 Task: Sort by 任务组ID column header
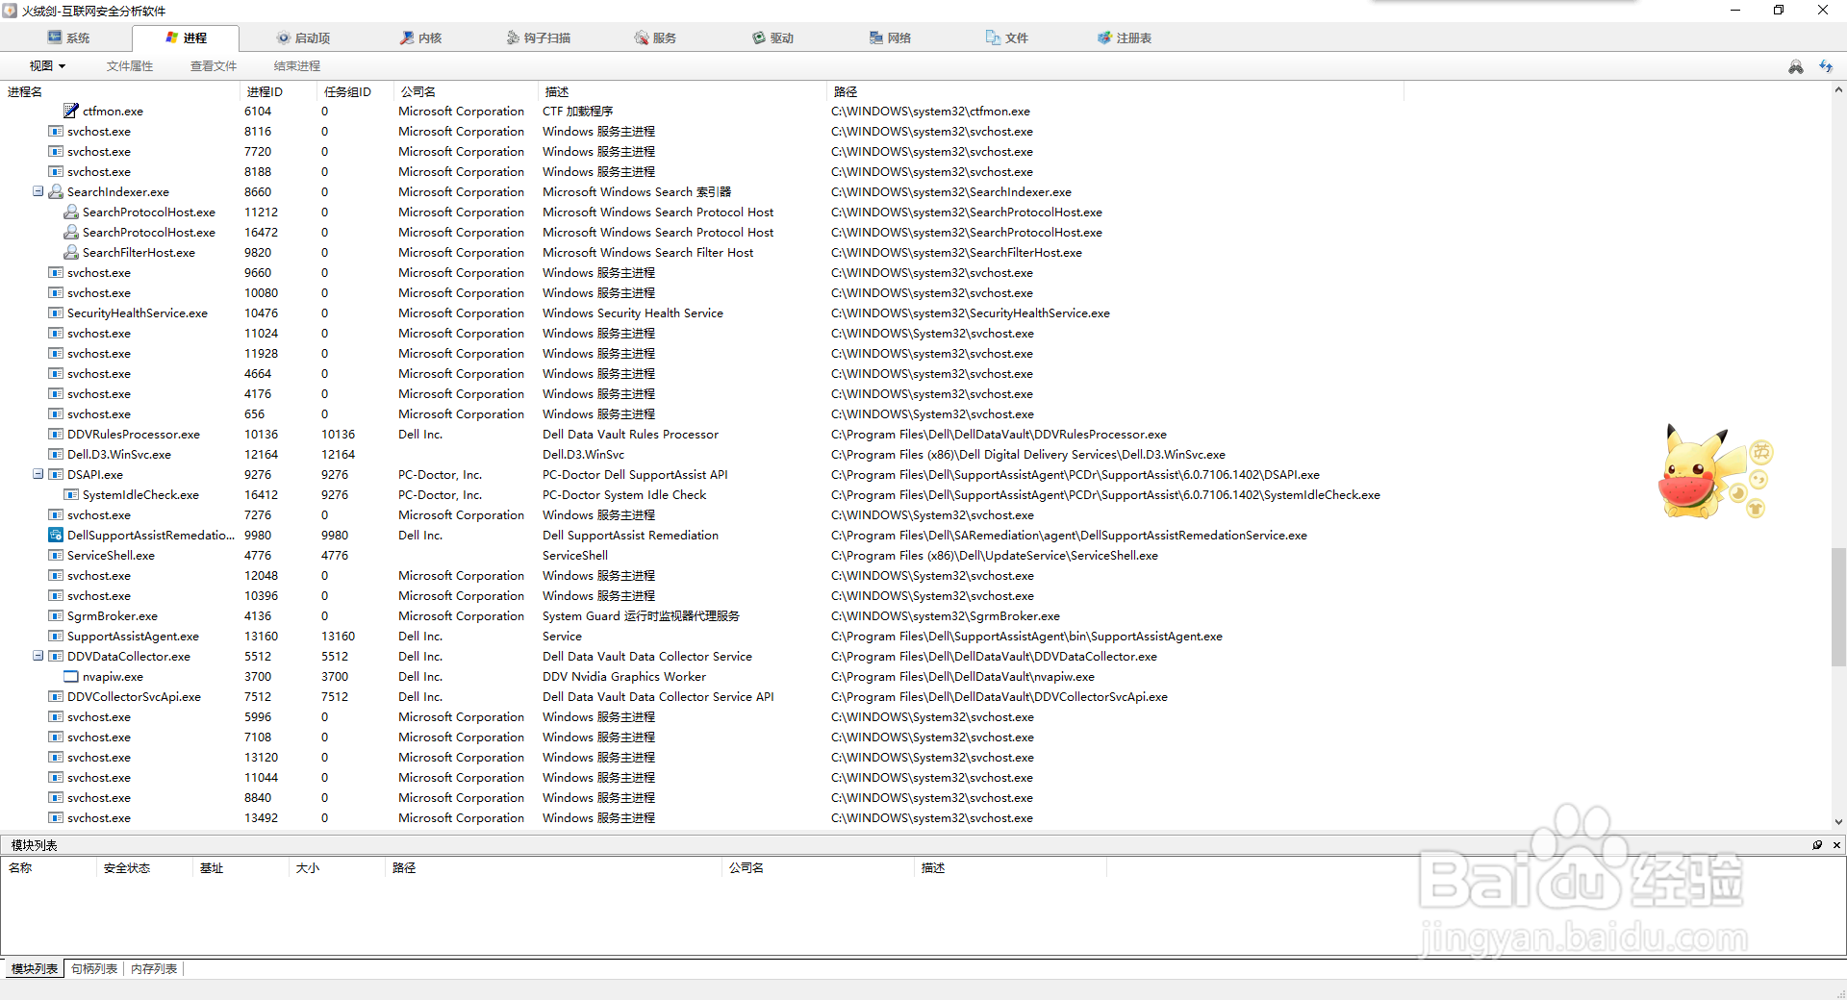tap(355, 91)
